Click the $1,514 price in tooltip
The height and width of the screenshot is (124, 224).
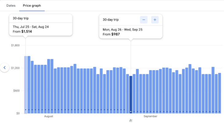(27, 32)
